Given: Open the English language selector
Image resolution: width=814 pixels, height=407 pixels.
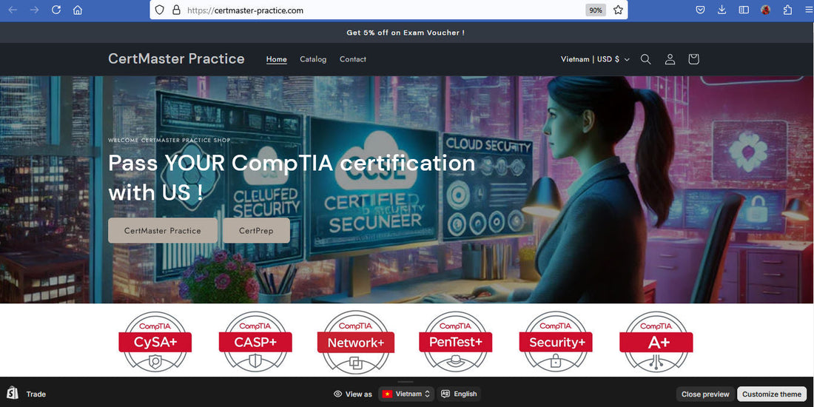Looking at the screenshot, I should [x=459, y=394].
